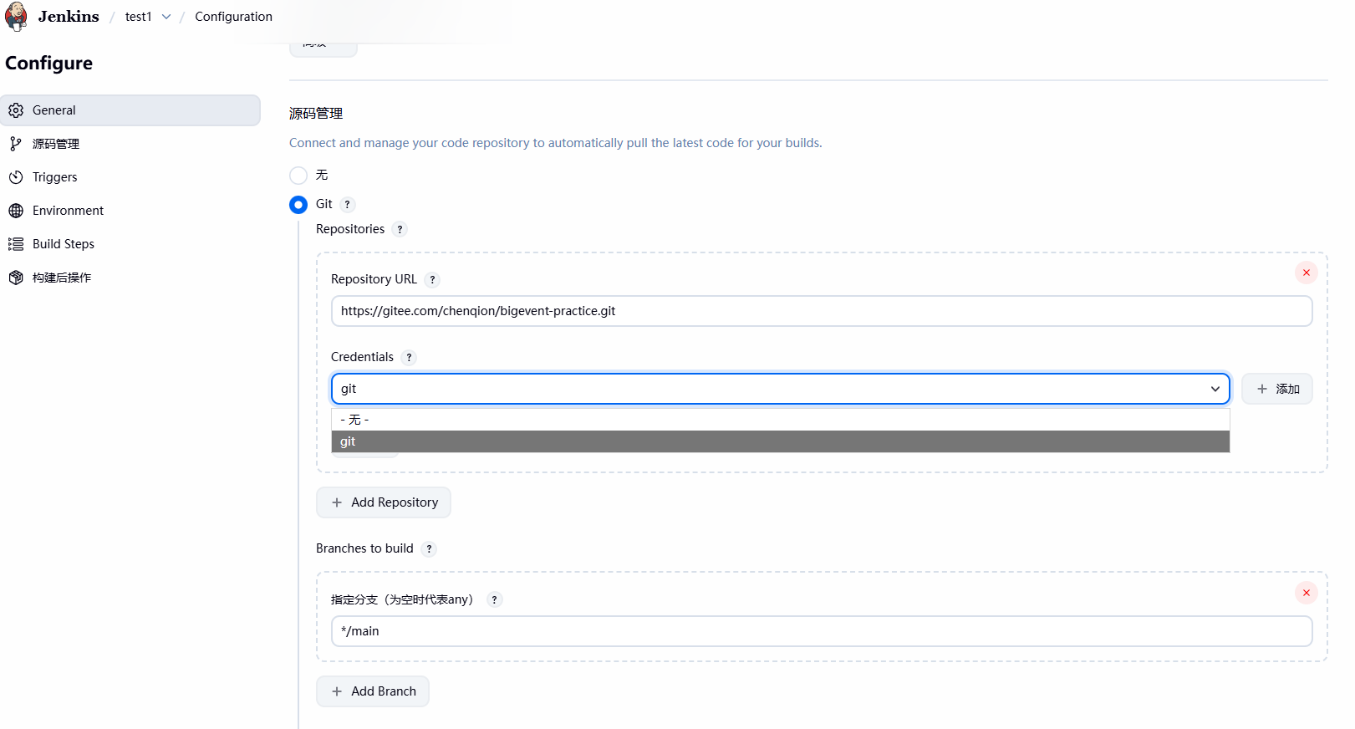1355x729 pixels.
Task: Expand test1 breadcrumb chevron menu
Action: tap(166, 17)
